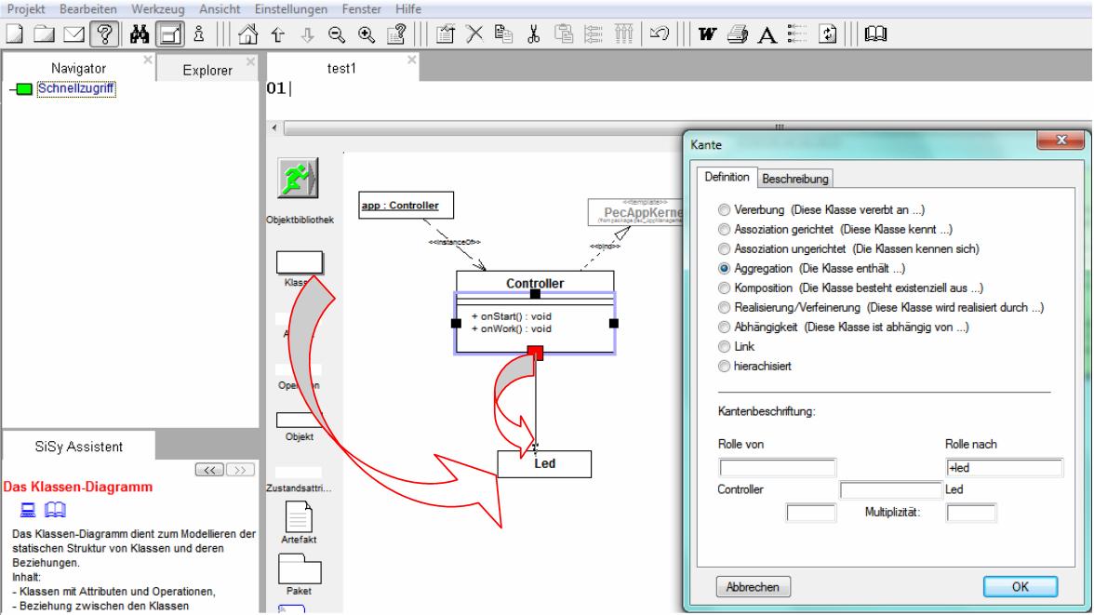Switch to the Beschreibung tab
Viewport: 1094px width, 615px height.
point(795,178)
